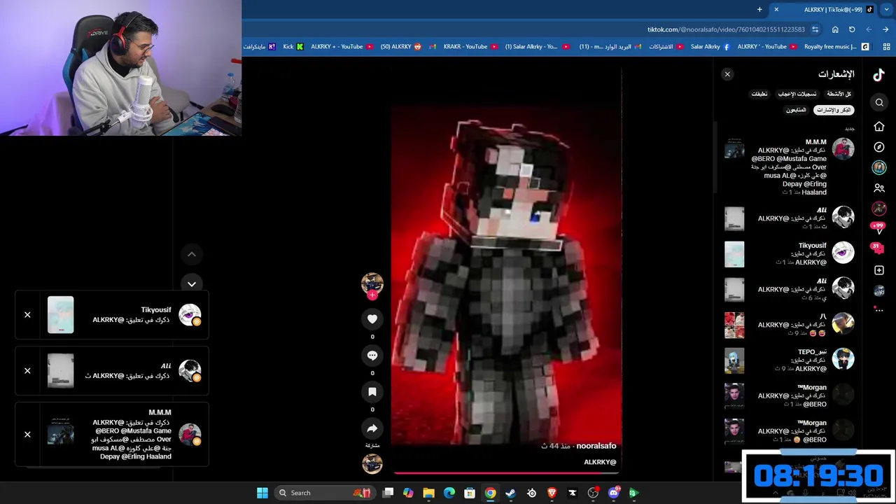The height and width of the screenshot is (504, 896).
Task: Open a new browser tab
Action: click(759, 9)
